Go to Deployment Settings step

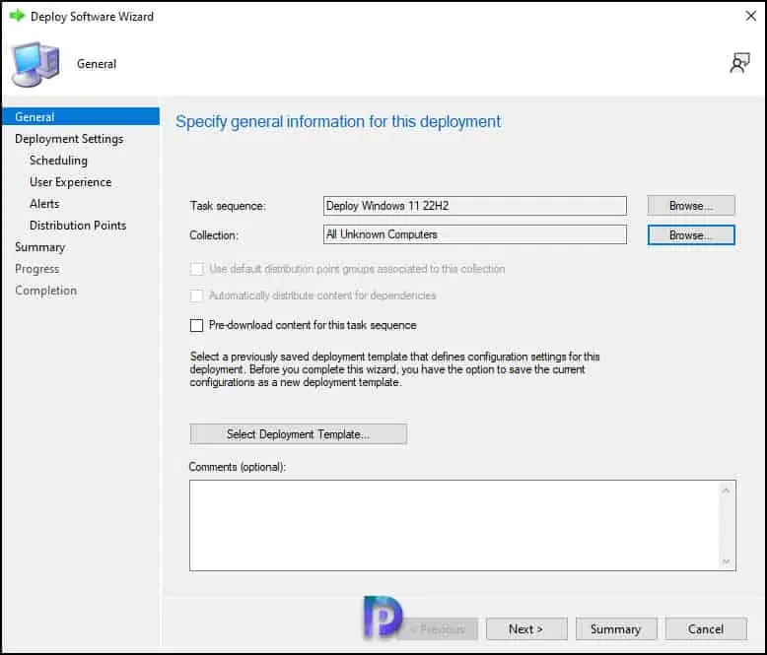pos(69,139)
